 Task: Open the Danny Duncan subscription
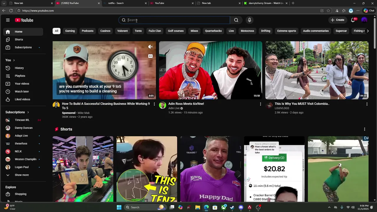[x=23, y=128]
